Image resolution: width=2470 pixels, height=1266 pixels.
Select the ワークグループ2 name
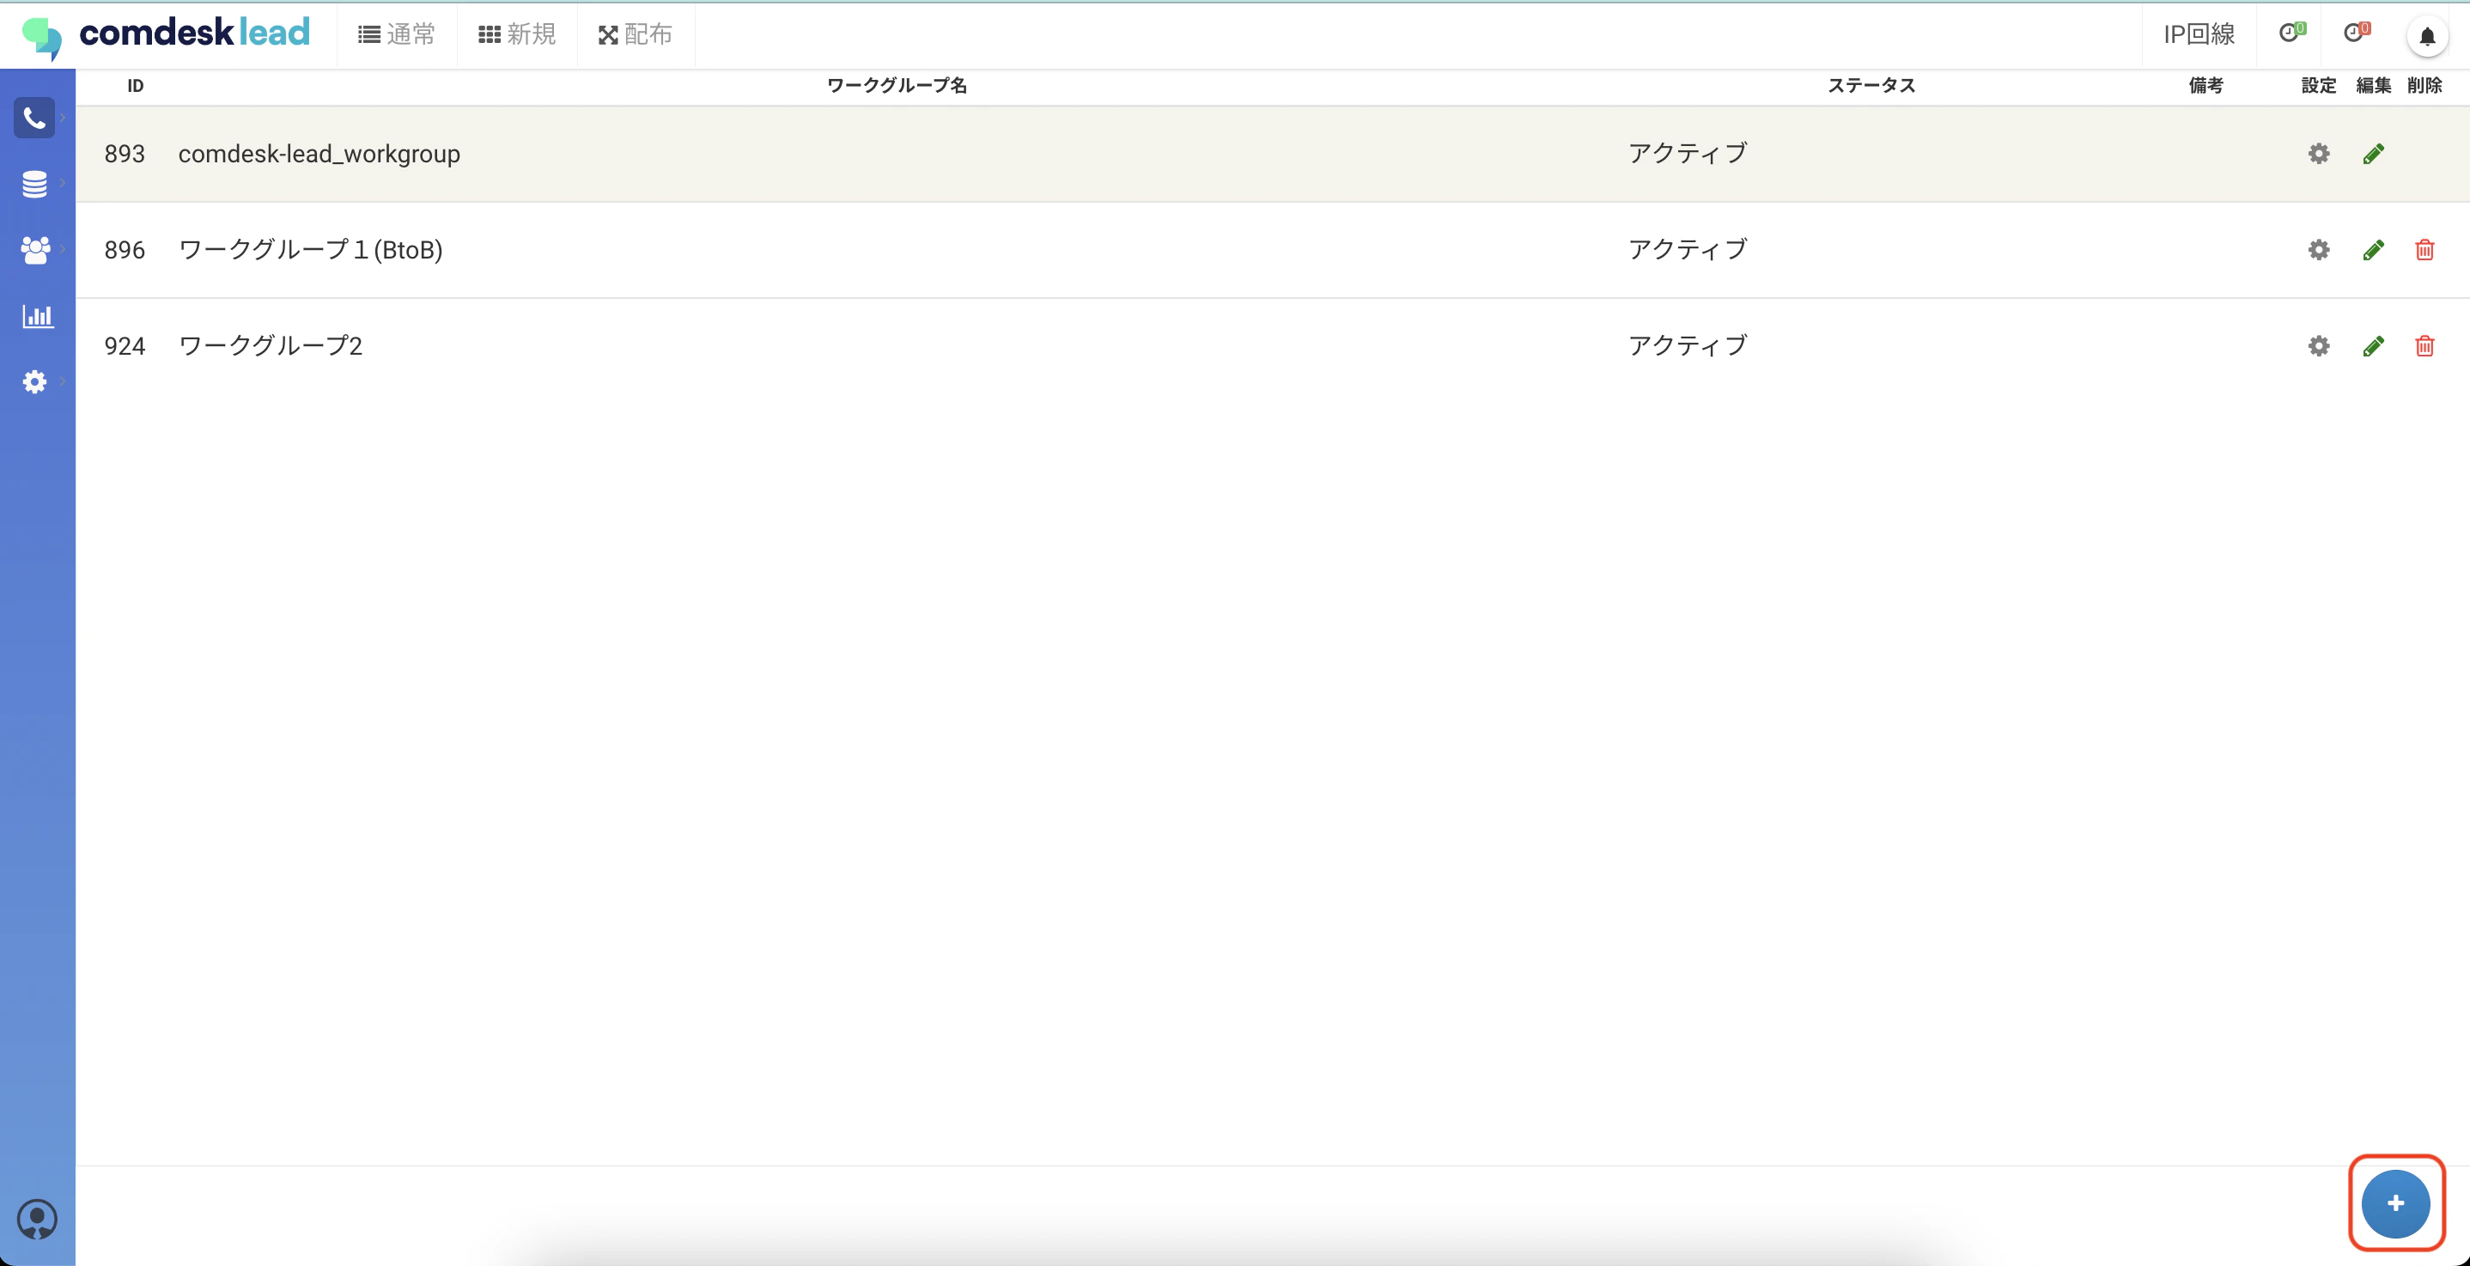click(271, 346)
